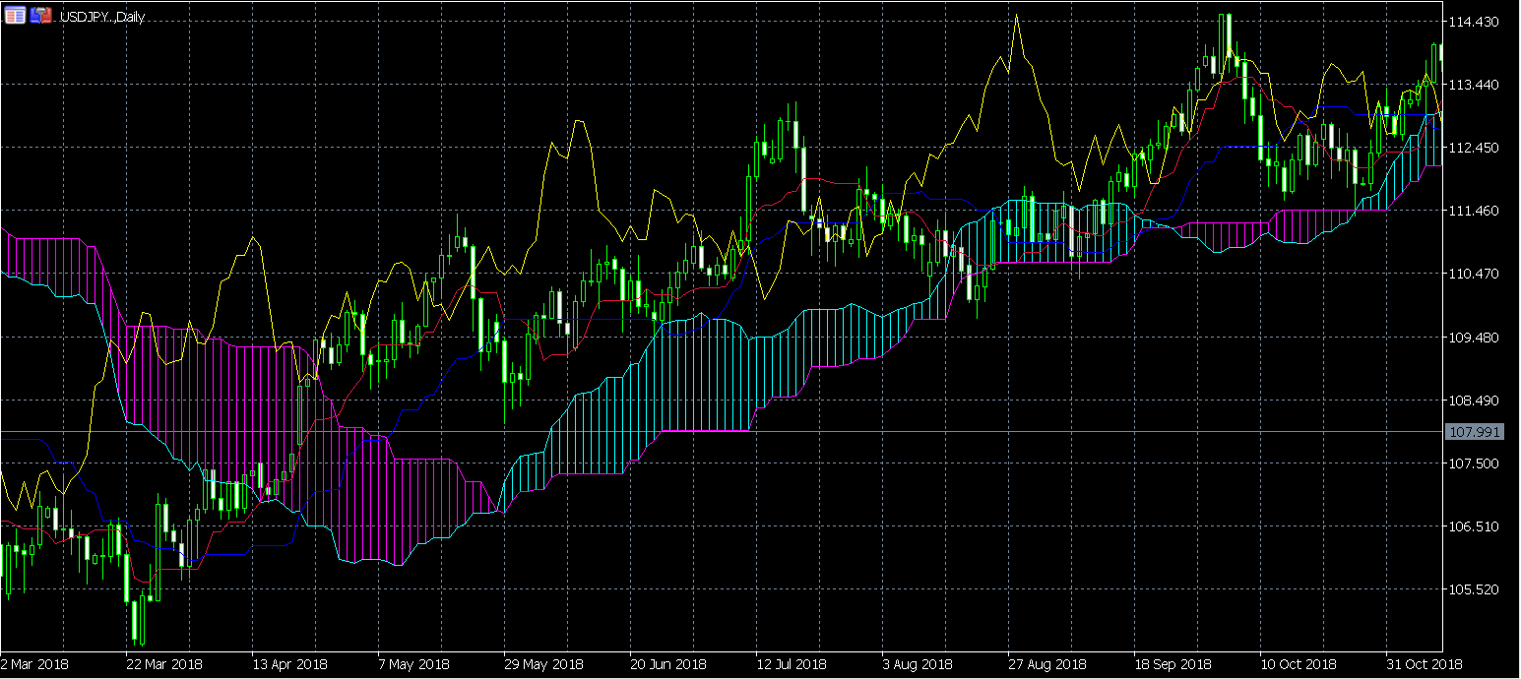Click the 114.430 price axis label

click(1474, 22)
